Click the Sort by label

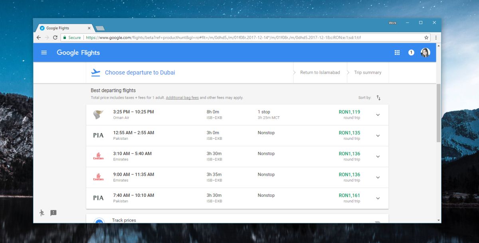coord(365,98)
